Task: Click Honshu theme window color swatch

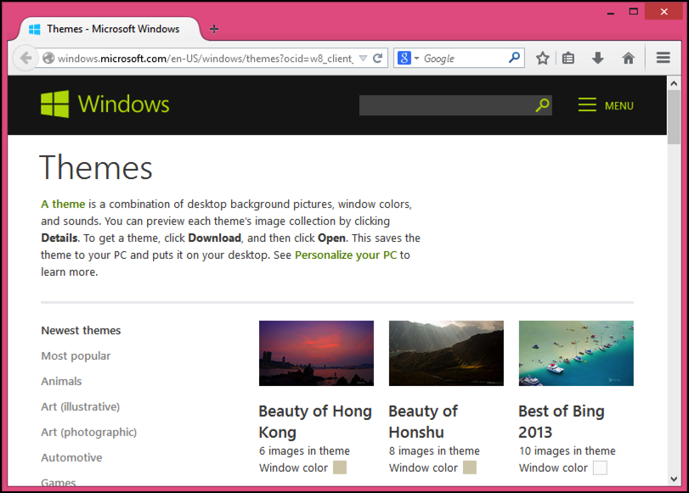Action: click(470, 468)
